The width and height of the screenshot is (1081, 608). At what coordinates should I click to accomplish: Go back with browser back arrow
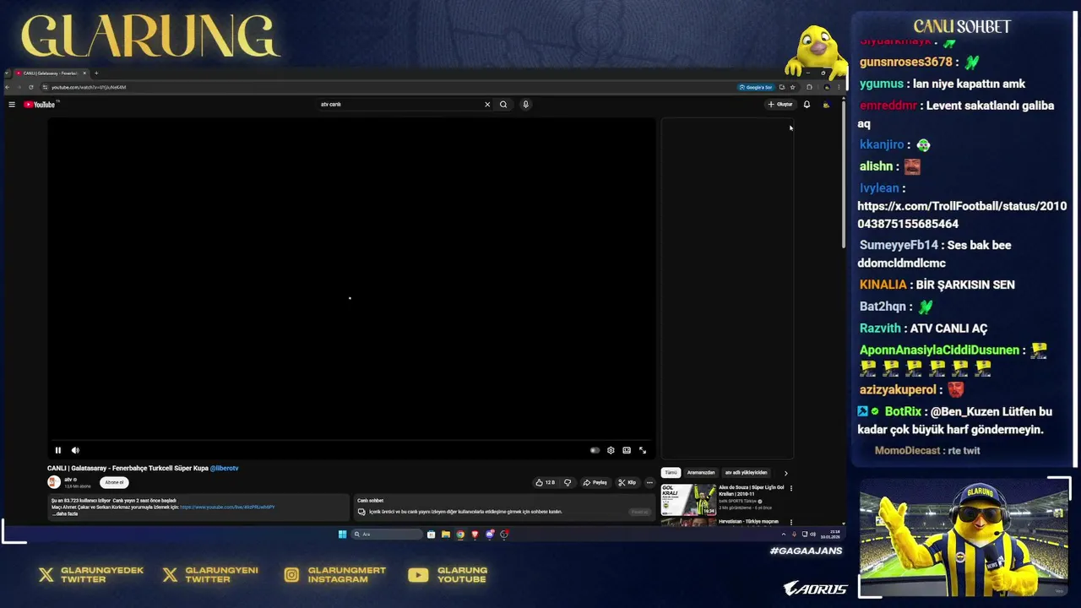[x=8, y=87]
